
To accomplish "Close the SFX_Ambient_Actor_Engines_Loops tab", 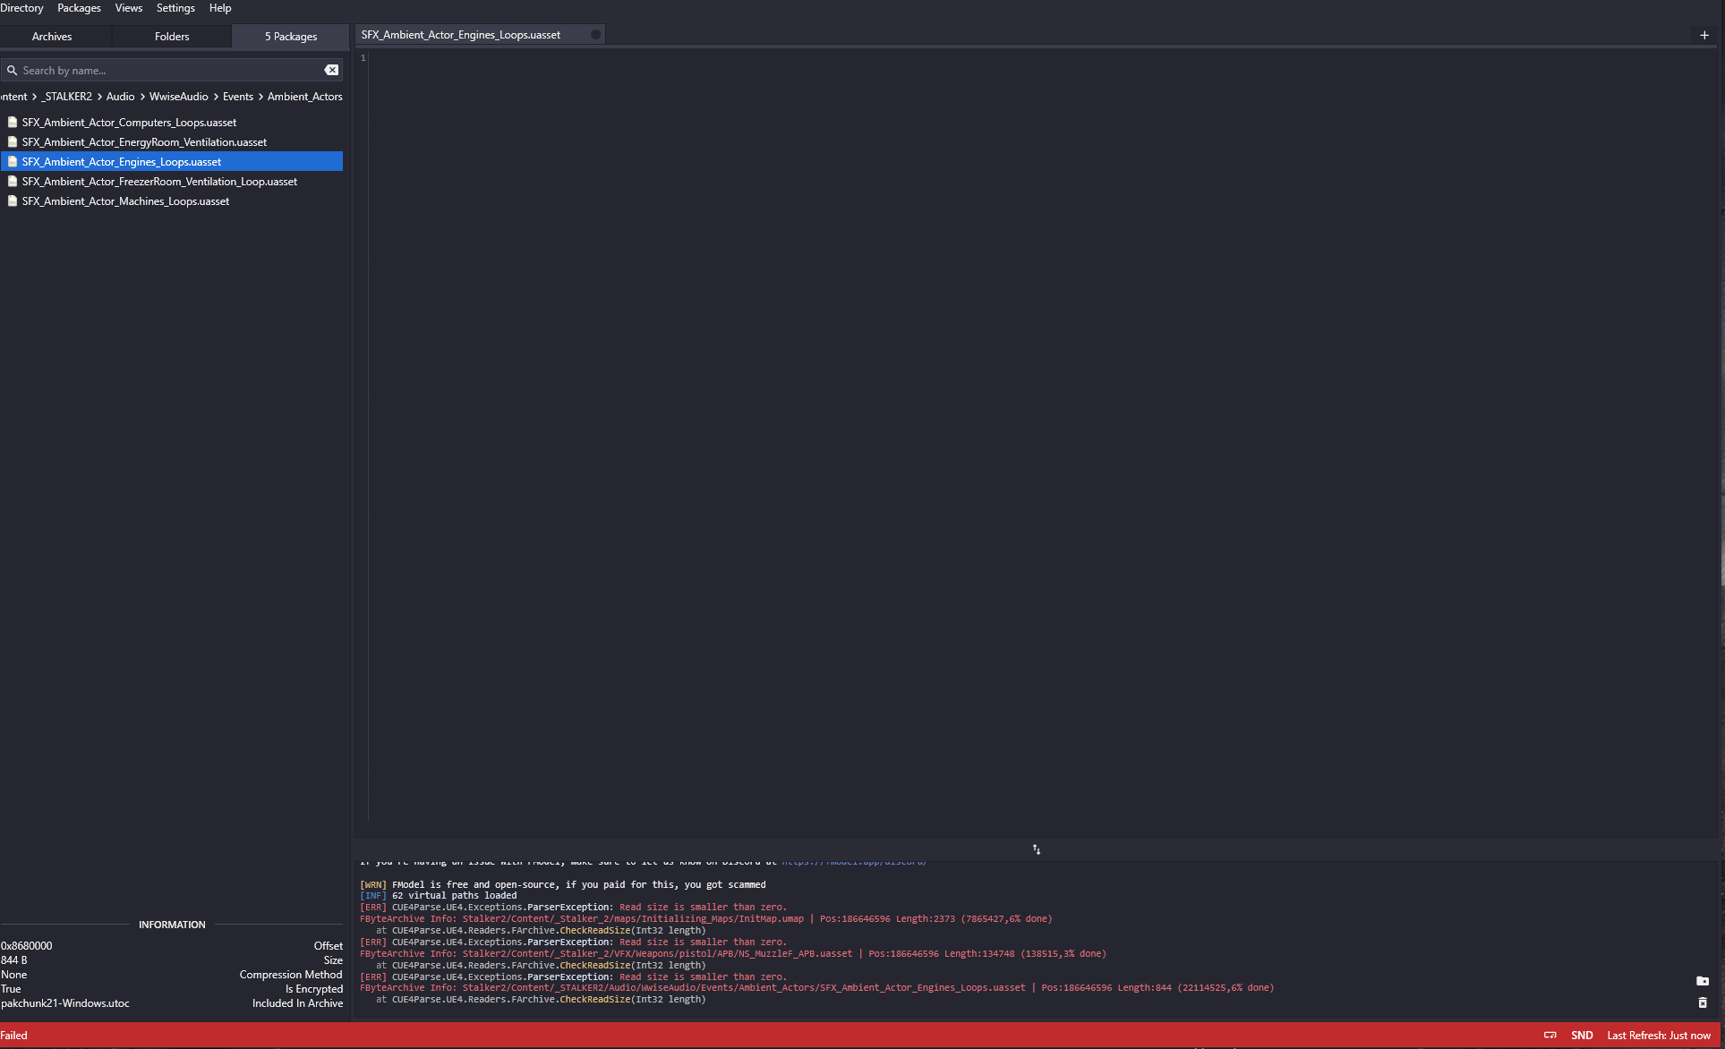I will click(x=595, y=35).
